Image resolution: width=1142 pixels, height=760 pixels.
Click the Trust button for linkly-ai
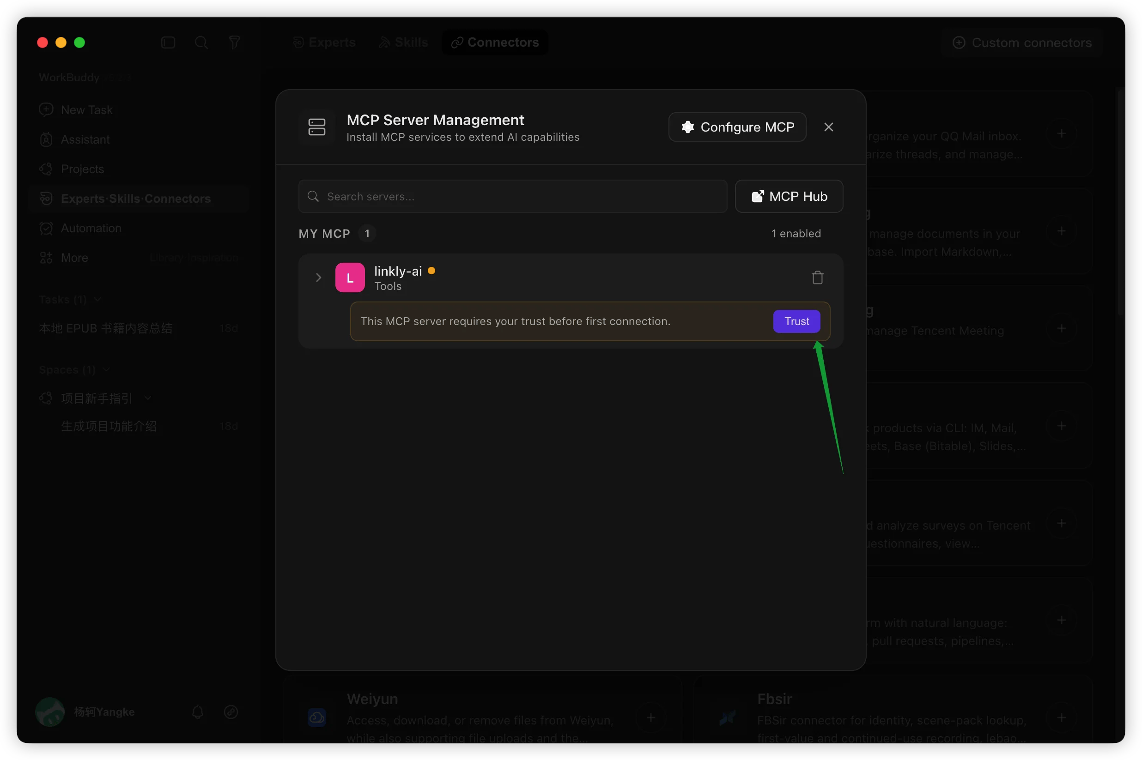[796, 321]
